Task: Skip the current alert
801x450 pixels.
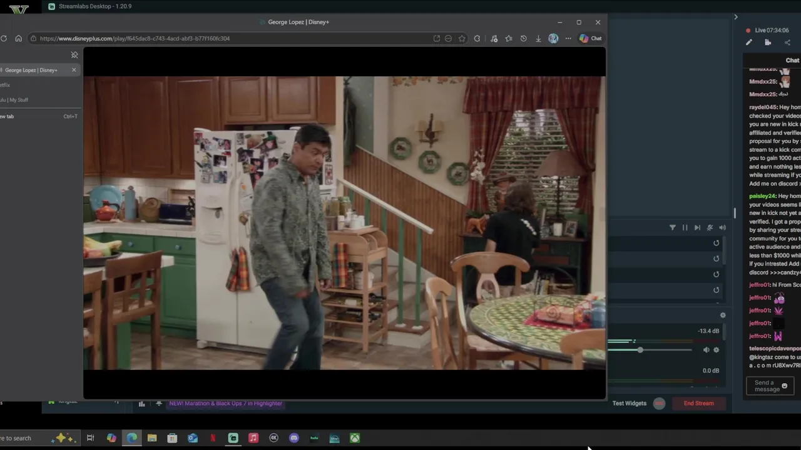Action: click(697, 227)
